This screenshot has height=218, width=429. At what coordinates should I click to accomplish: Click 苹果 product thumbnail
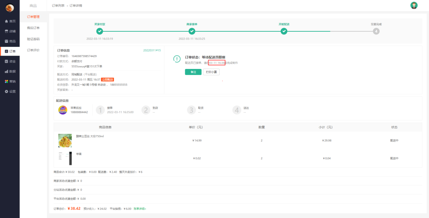point(65,158)
